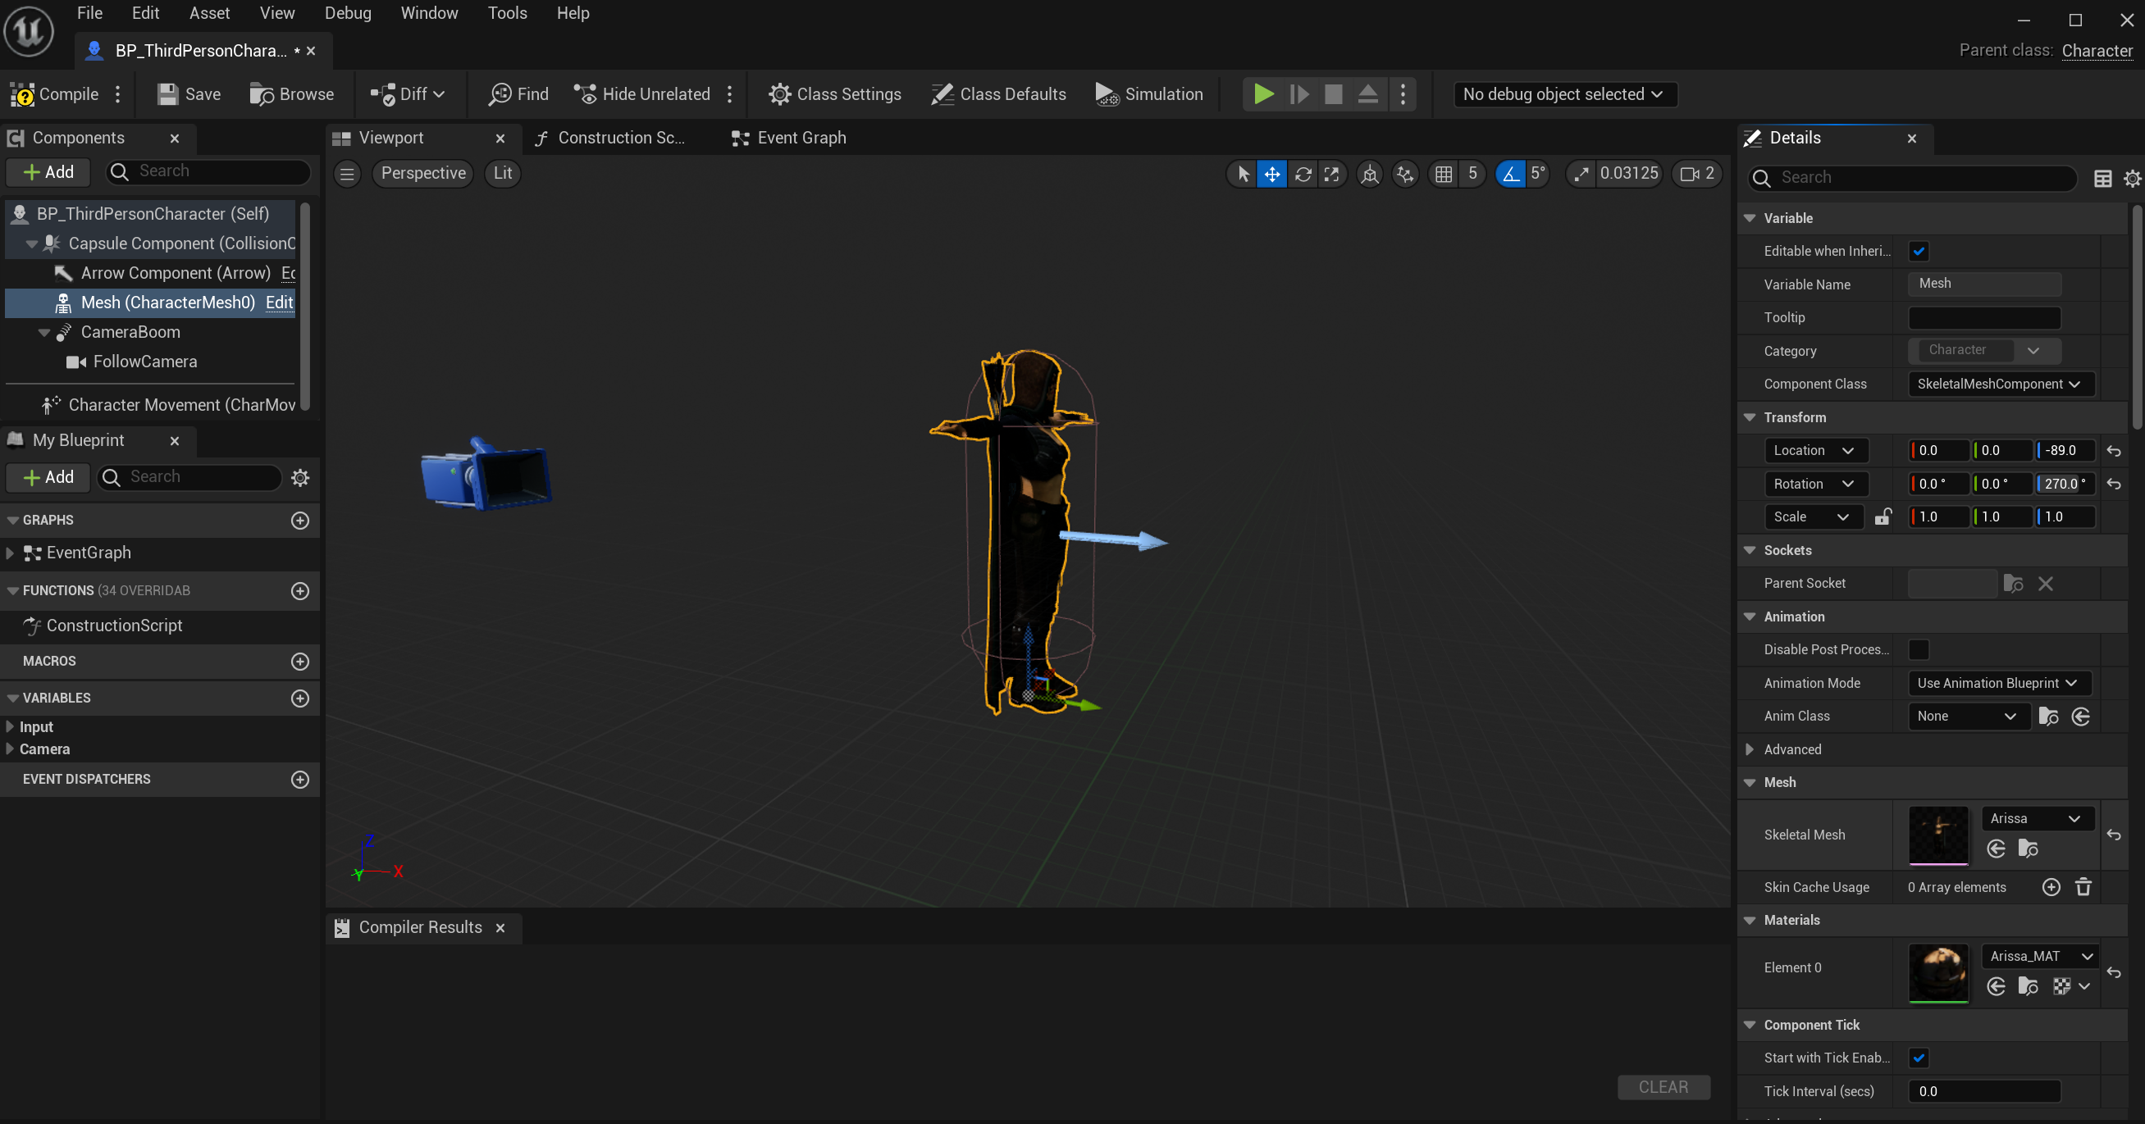
Task: Click the Character parent class link
Action: [x=2097, y=51]
